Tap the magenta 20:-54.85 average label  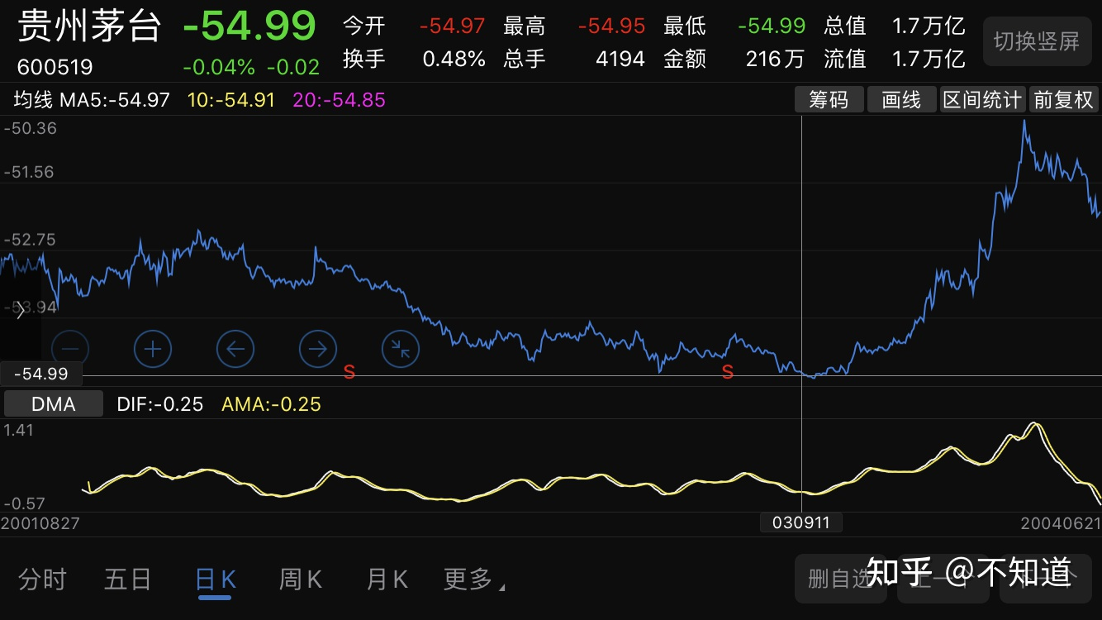[340, 101]
